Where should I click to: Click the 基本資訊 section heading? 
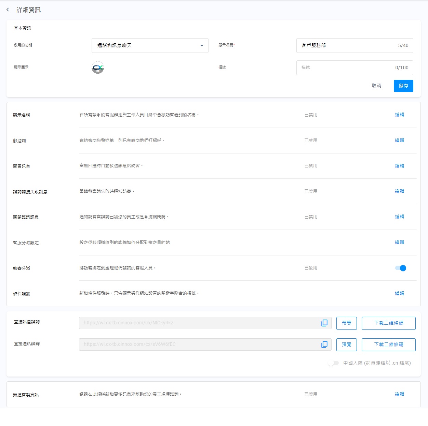pyautogui.click(x=22, y=28)
